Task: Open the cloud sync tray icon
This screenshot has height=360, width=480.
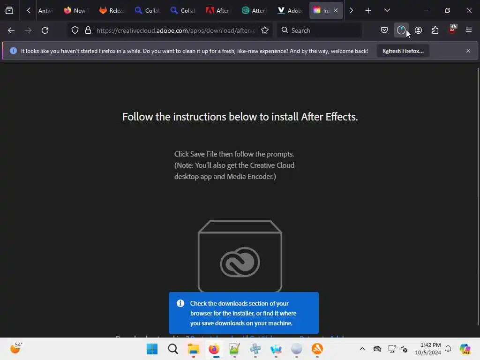Action: click(x=377, y=349)
